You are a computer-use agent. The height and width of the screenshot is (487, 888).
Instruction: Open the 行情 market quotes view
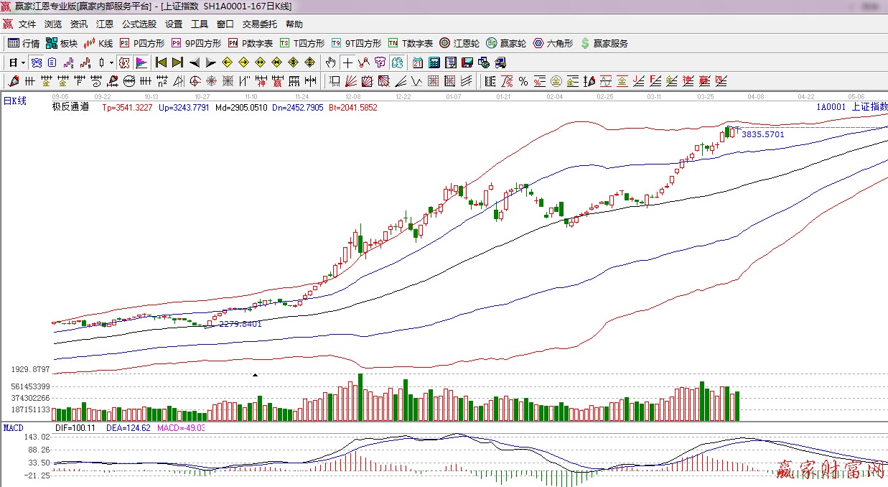24,43
